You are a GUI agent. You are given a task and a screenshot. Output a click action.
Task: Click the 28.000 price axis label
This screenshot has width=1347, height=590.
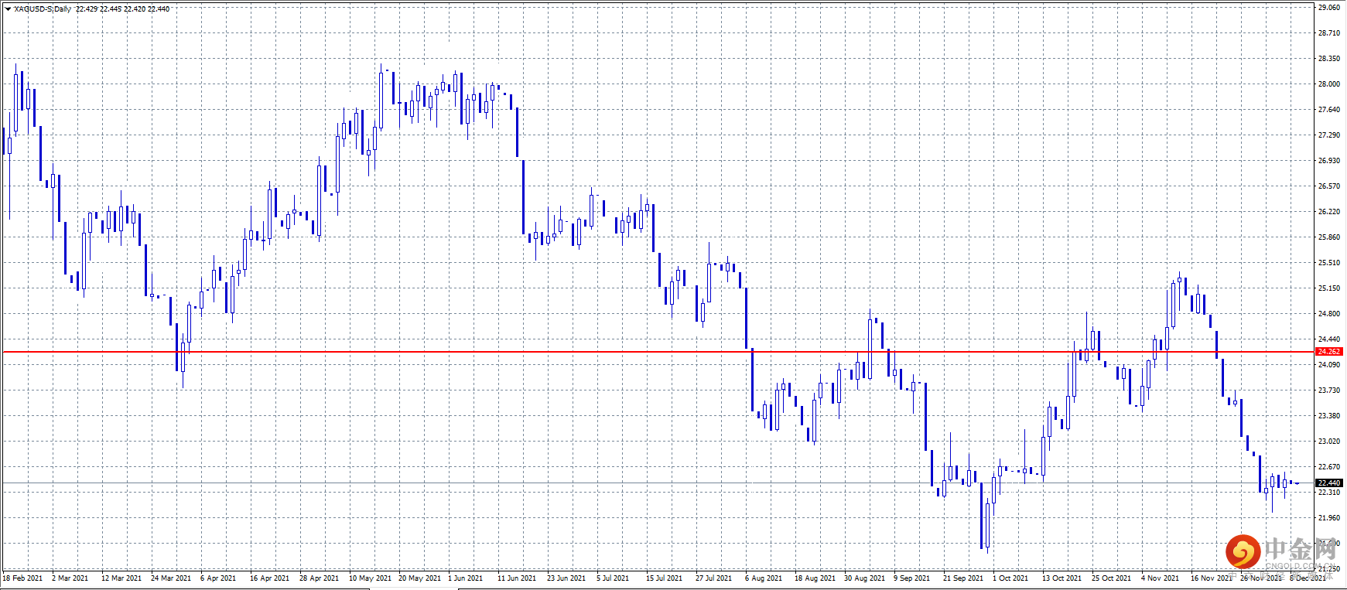pos(1328,84)
